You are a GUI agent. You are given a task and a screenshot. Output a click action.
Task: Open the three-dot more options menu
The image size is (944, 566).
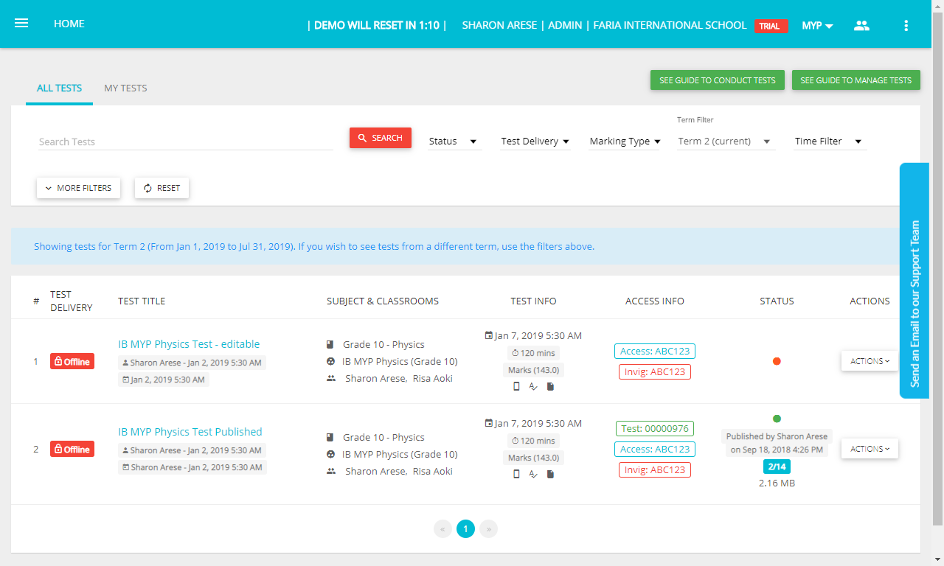(x=906, y=25)
